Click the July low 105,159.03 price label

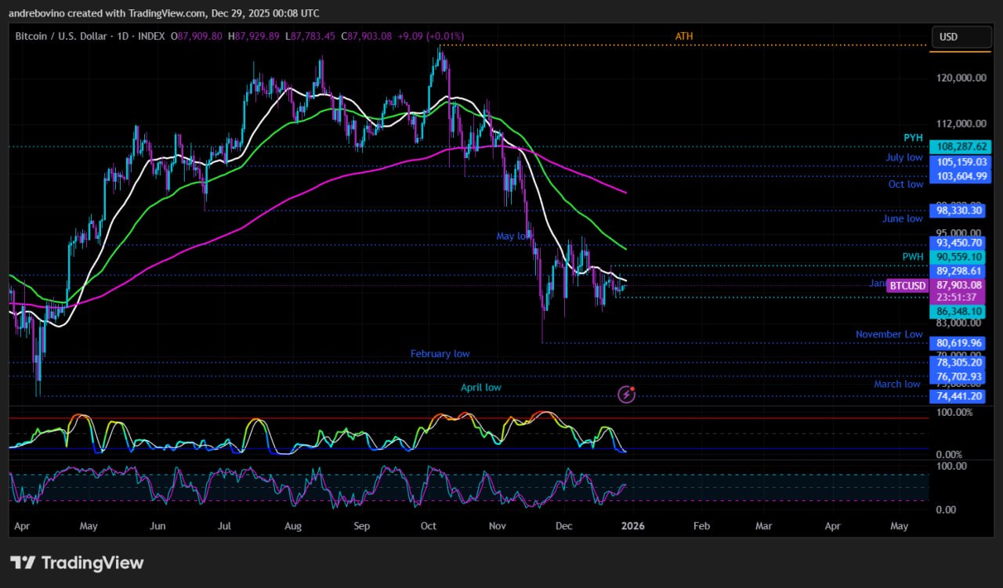click(x=960, y=162)
